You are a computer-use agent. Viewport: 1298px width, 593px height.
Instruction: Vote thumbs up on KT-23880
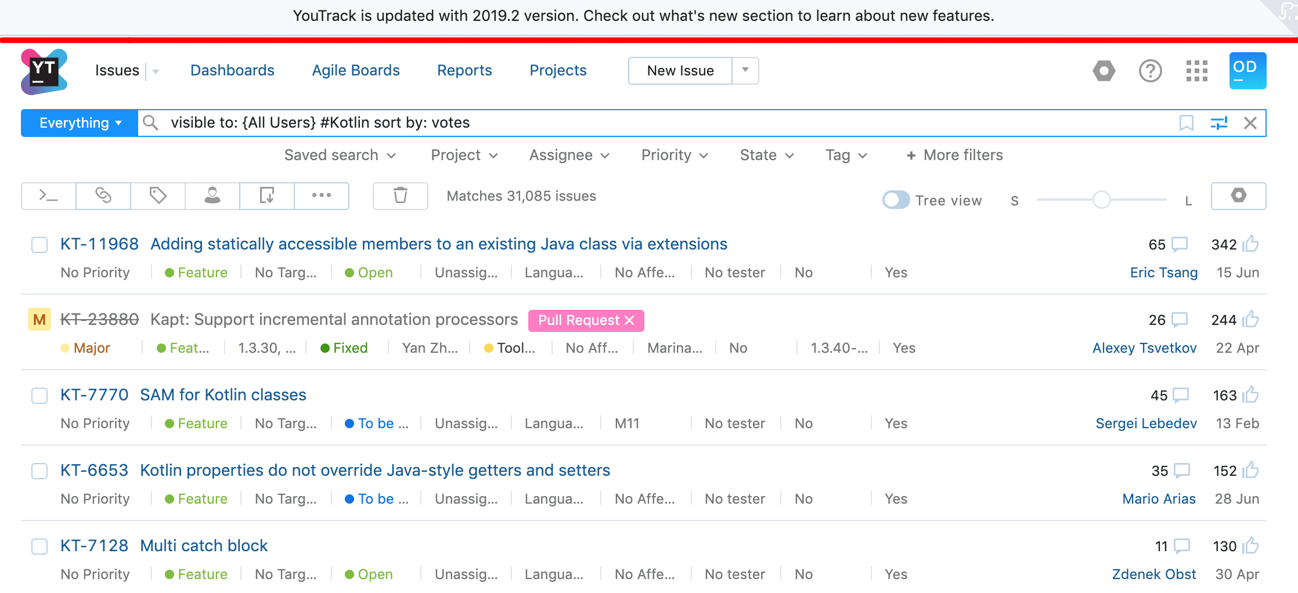(1251, 319)
